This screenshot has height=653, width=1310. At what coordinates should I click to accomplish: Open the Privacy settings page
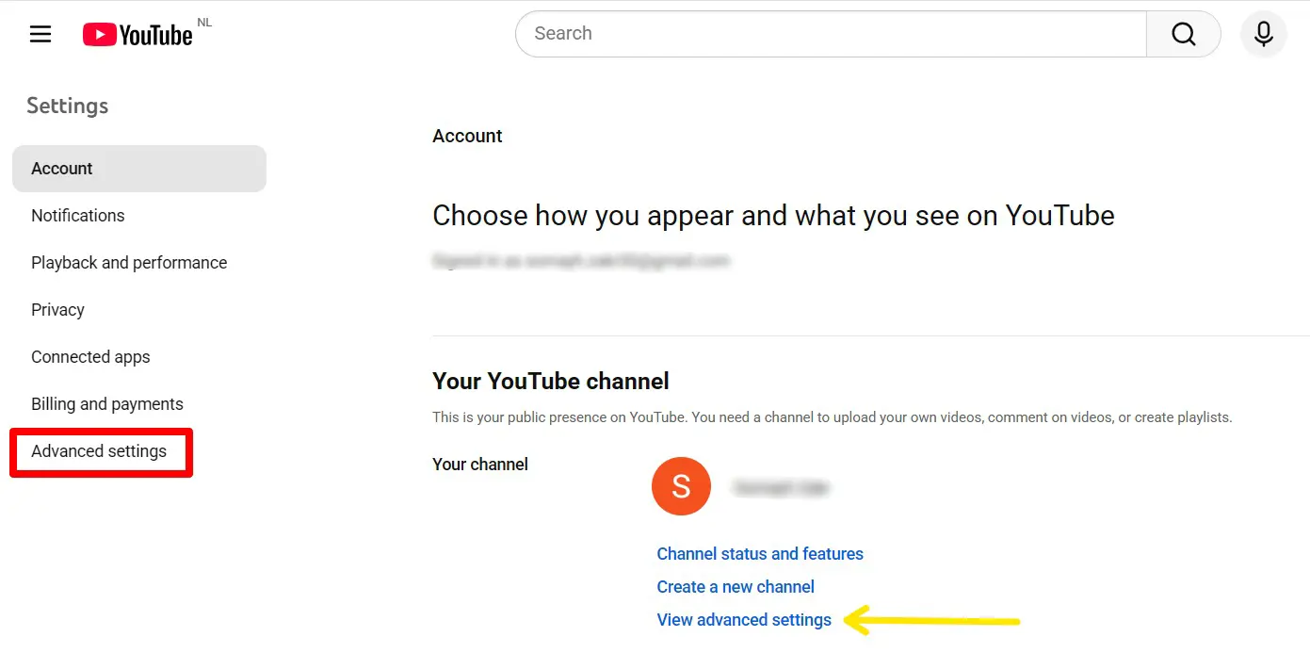(x=57, y=310)
